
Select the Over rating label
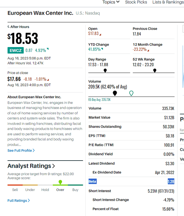point(60,190)
